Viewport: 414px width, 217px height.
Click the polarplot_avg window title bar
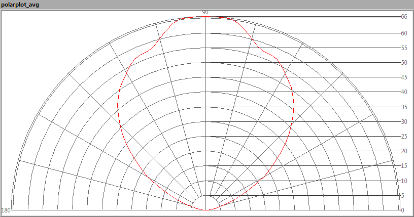tap(207, 5)
